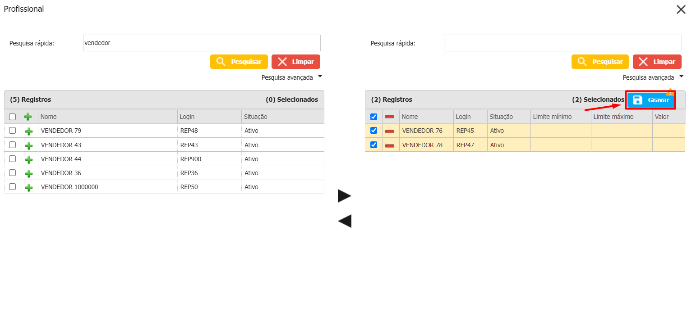Sort left table by Login column header

pyautogui.click(x=209, y=117)
